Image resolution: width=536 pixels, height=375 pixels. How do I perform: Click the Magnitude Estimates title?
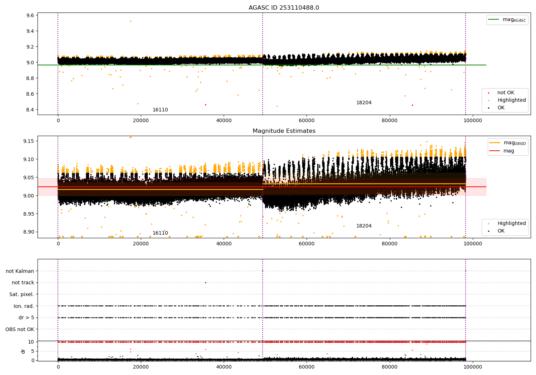click(284, 131)
